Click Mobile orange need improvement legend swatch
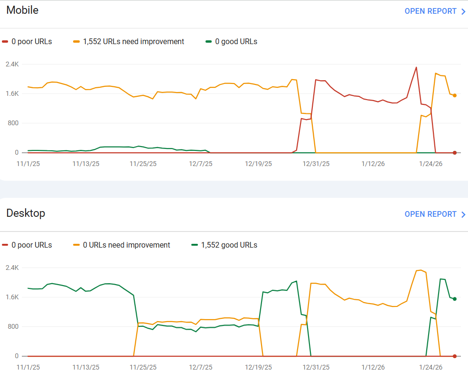The height and width of the screenshot is (370, 468). (76, 41)
